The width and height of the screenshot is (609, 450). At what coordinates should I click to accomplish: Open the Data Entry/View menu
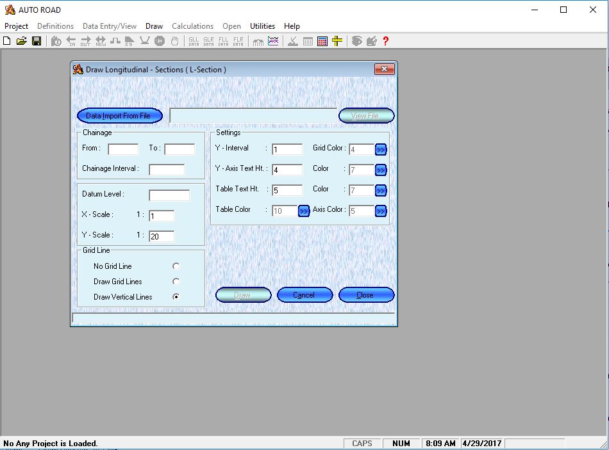(x=110, y=26)
